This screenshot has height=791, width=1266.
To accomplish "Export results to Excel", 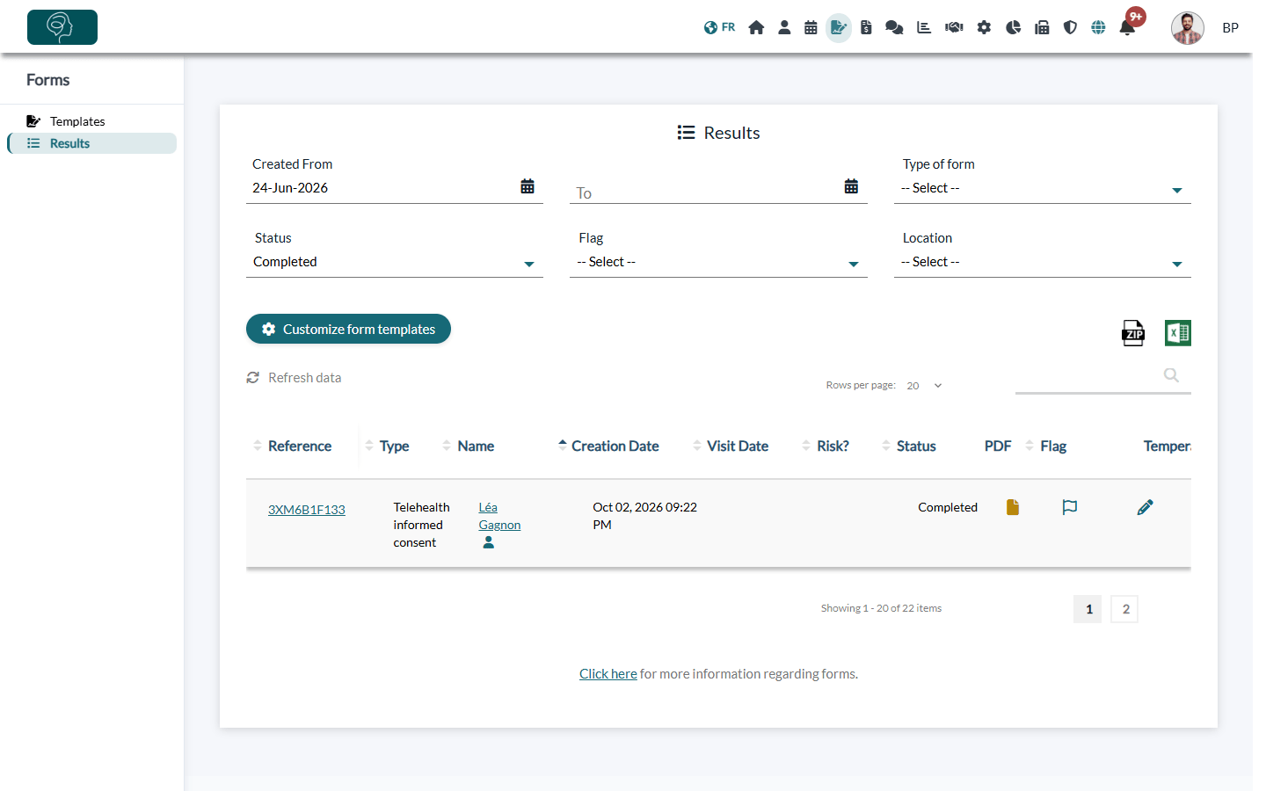I will [x=1178, y=333].
